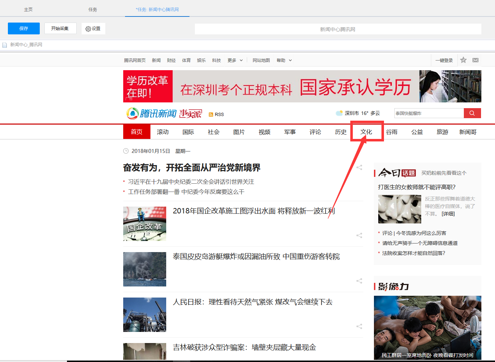Open the 设置 settings gear icon
Viewport: 495px width, 362px height.
pyautogui.click(x=93, y=28)
